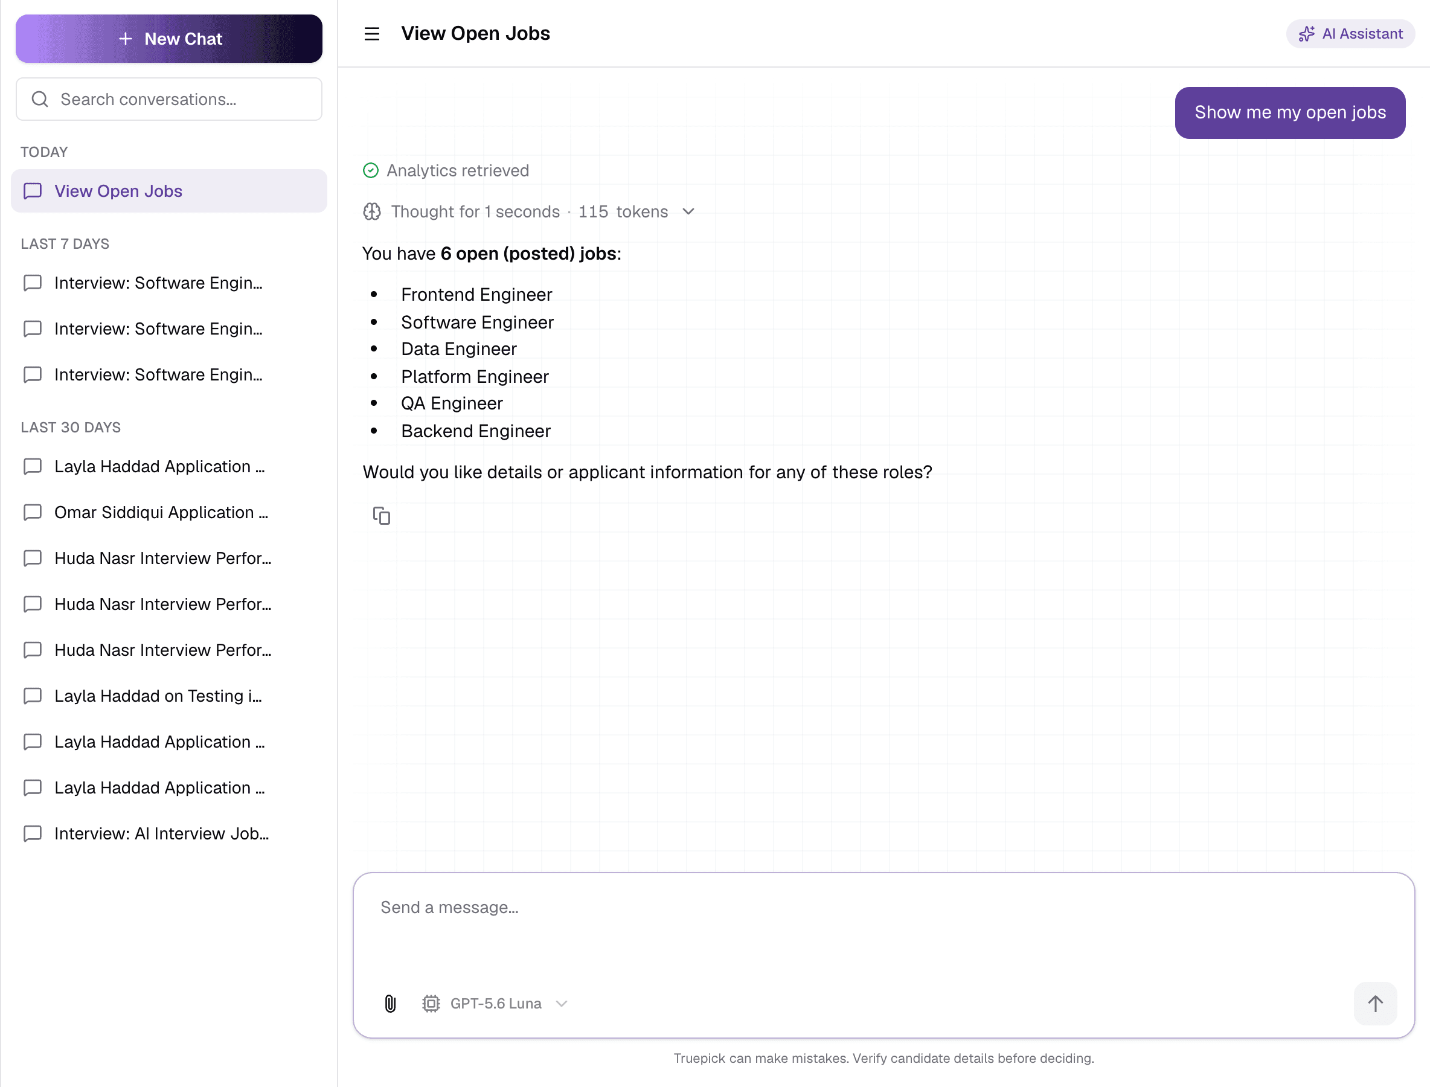
Task: Click the QA Engineer job entry
Action: [452, 404]
